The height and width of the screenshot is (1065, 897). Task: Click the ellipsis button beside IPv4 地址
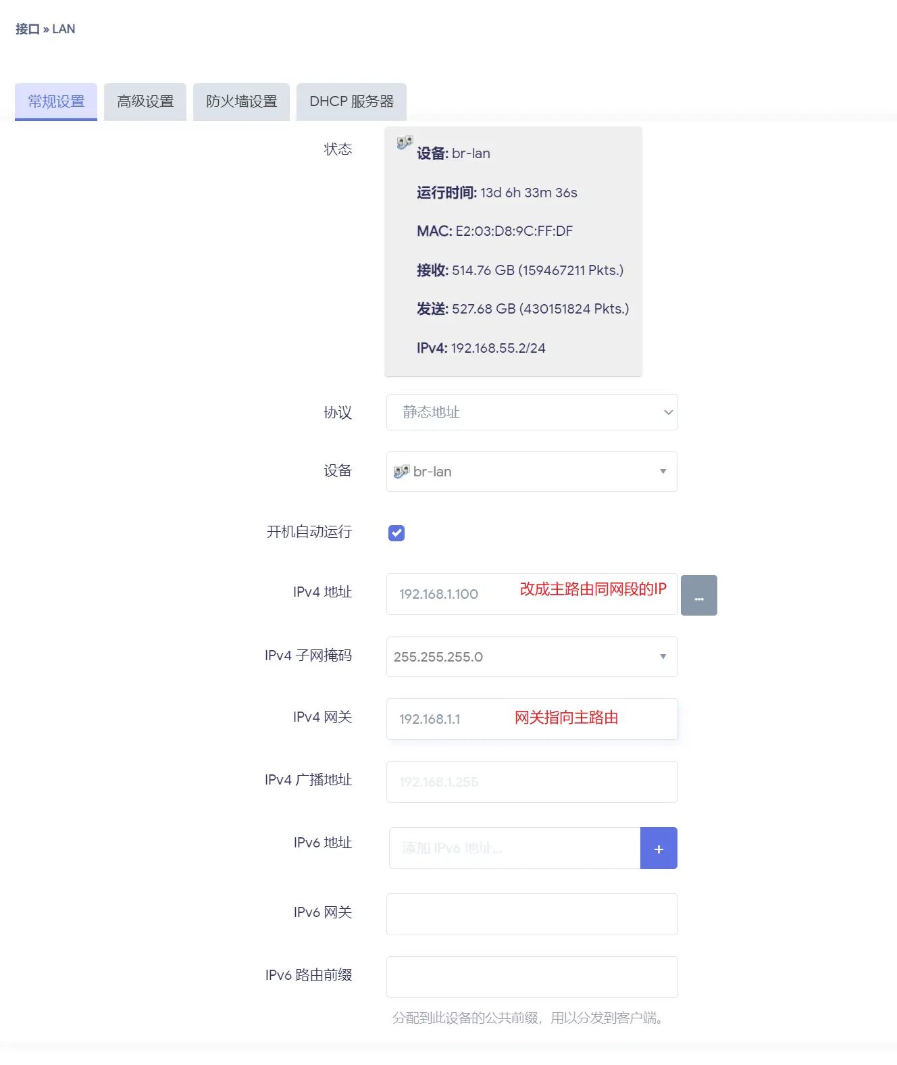click(x=698, y=595)
